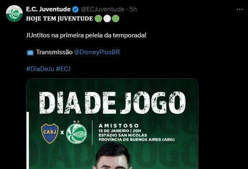Viewport: 248px width, 169px height.
Task: Click the HOJE TEM JUVENTUDE headline text
Action: pyautogui.click(x=59, y=18)
